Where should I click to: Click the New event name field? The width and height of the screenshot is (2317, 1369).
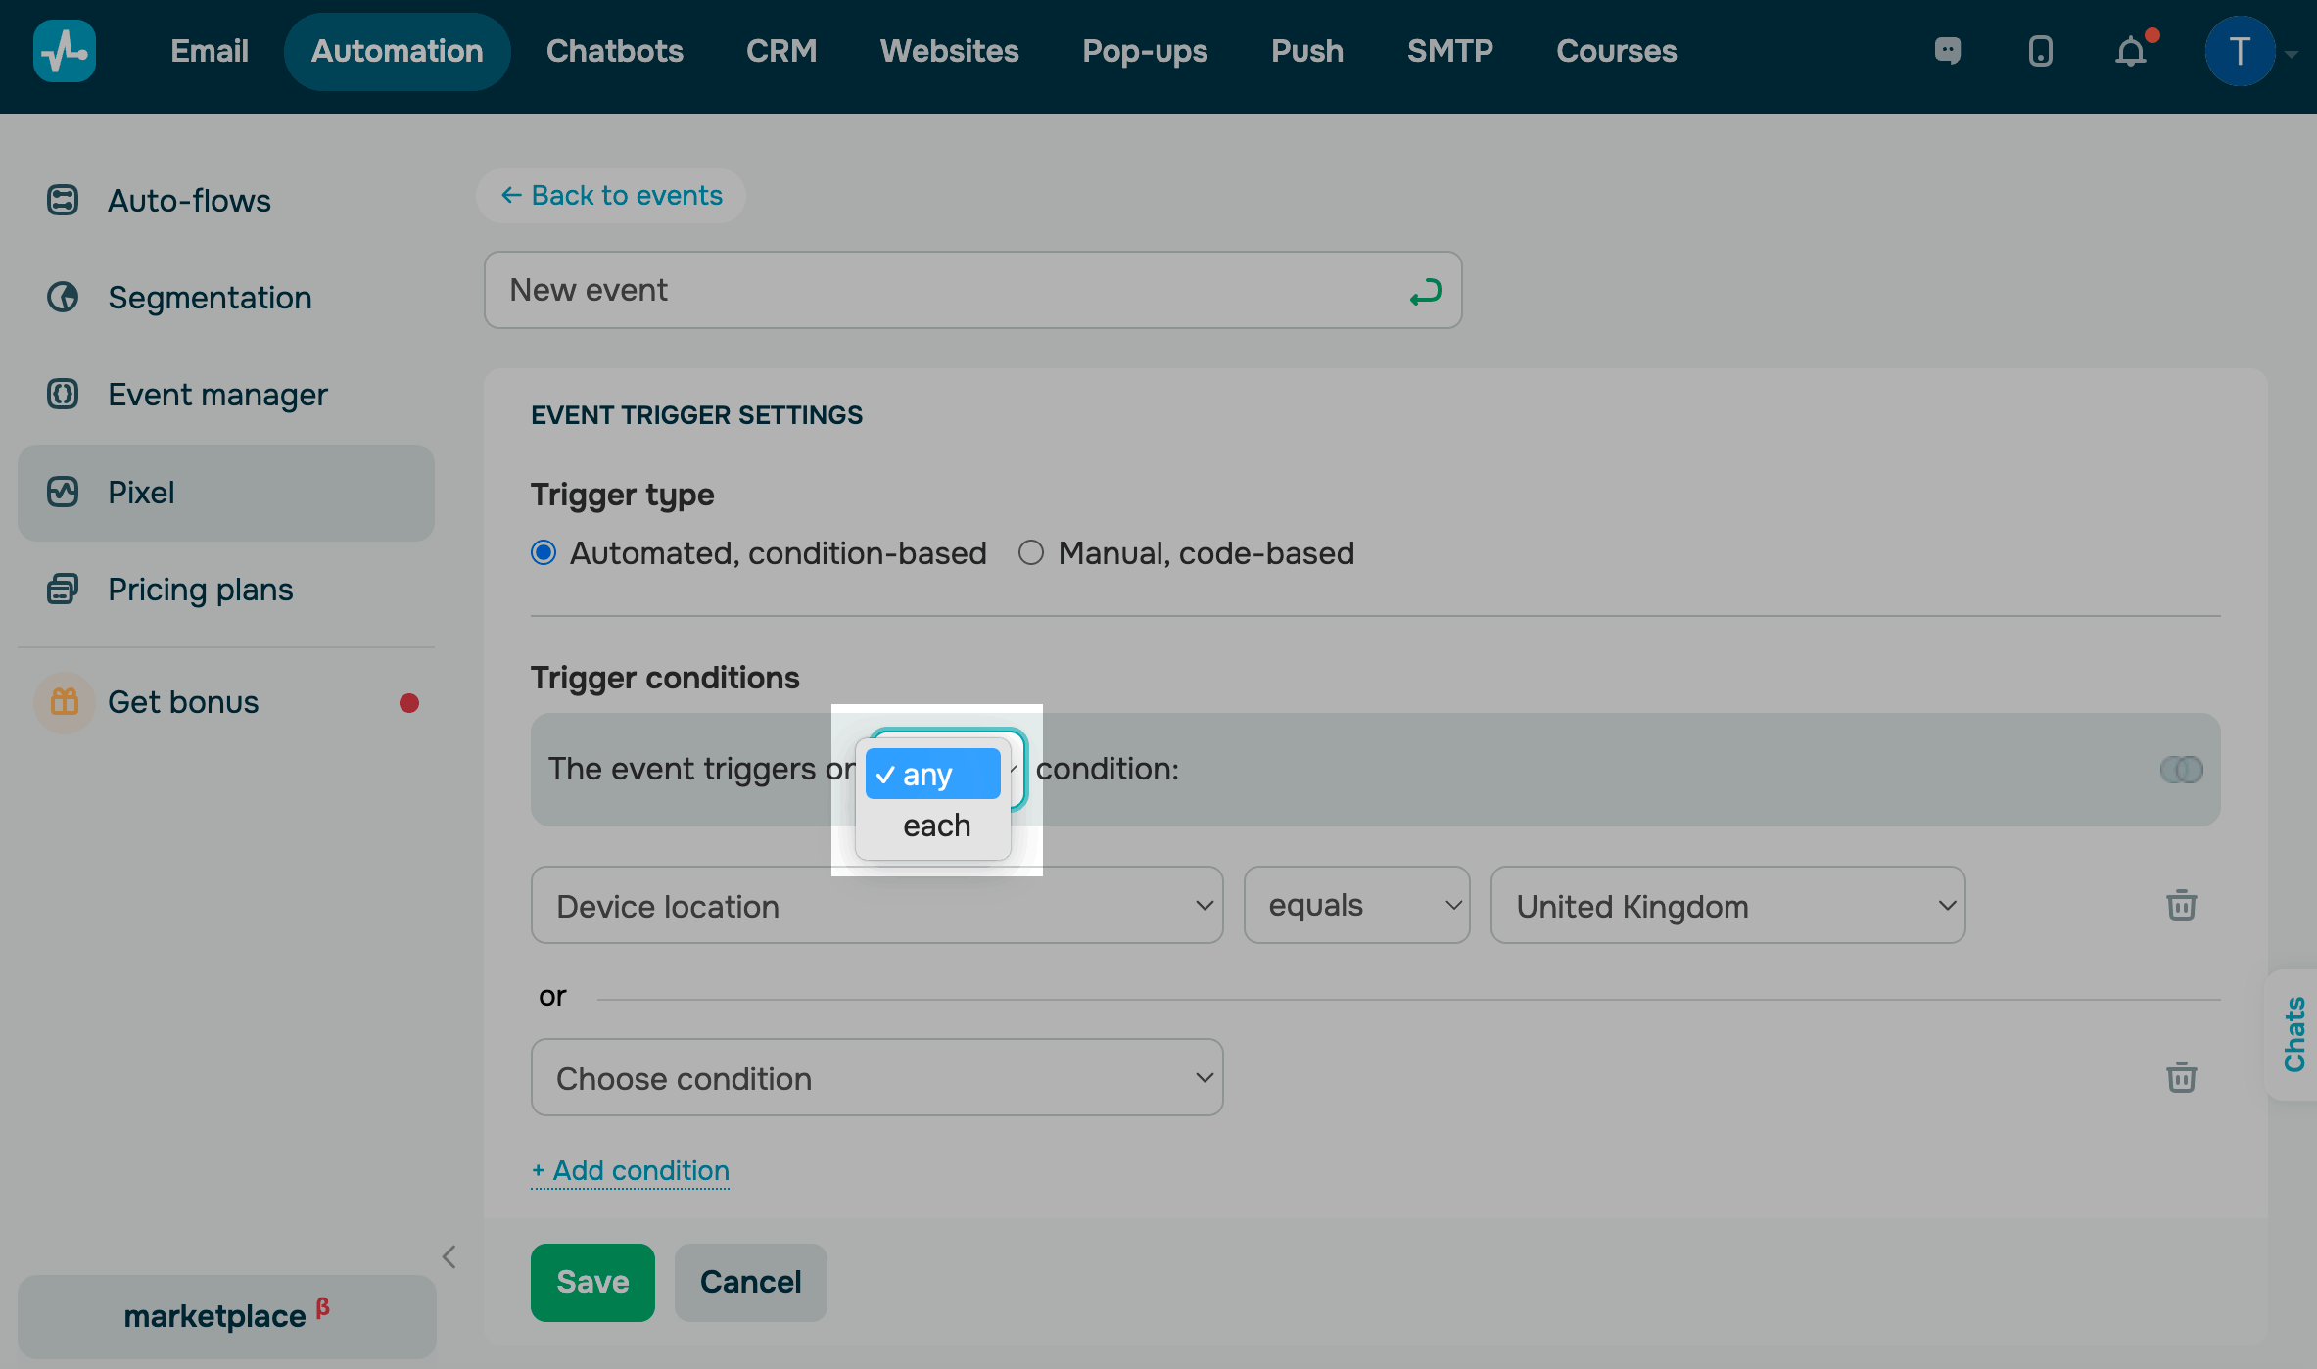pyautogui.click(x=940, y=291)
